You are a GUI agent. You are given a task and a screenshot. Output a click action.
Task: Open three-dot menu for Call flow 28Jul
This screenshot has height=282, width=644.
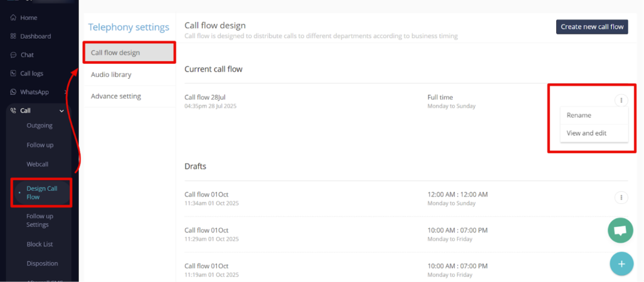point(621,100)
